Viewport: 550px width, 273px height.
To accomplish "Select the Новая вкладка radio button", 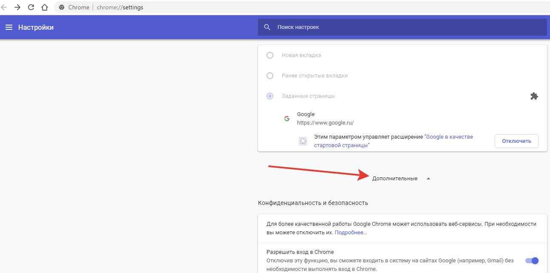I will tap(270, 55).
